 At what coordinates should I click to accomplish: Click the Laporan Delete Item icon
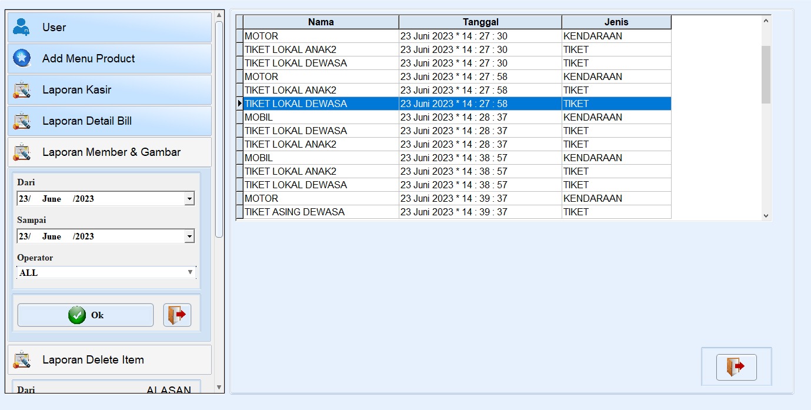pos(22,359)
